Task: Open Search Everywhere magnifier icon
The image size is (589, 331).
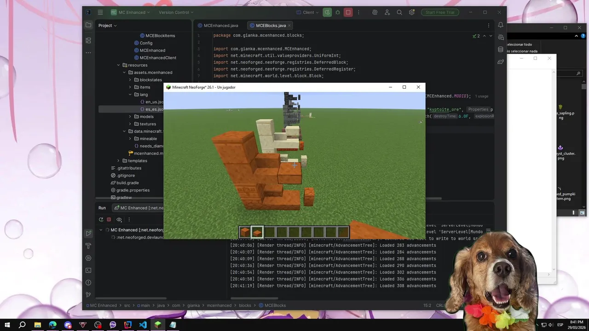Action: click(x=399, y=12)
